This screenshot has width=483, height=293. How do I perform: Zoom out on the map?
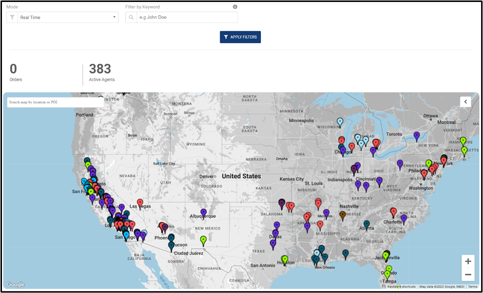(x=468, y=274)
